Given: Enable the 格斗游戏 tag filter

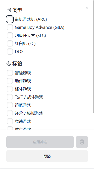Looking at the screenshot, I should pyautogui.click(x=10, y=89).
